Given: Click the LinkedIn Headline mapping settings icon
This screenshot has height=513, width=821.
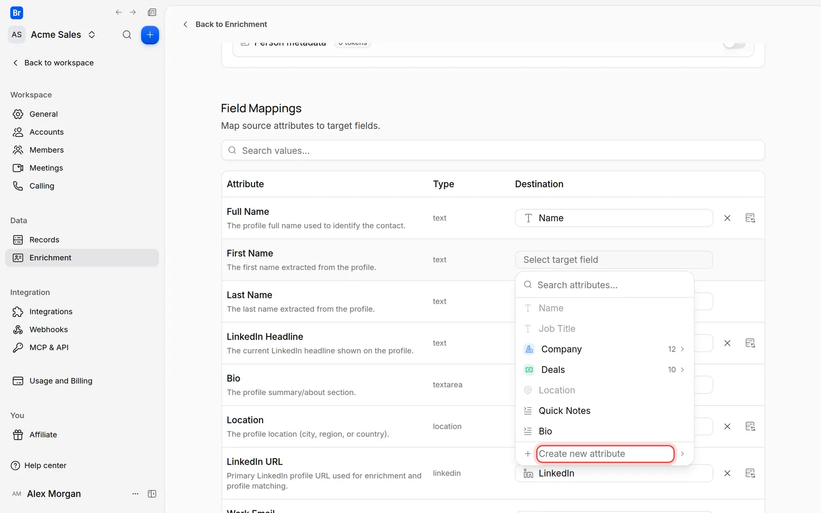Looking at the screenshot, I should tap(750, 343).
